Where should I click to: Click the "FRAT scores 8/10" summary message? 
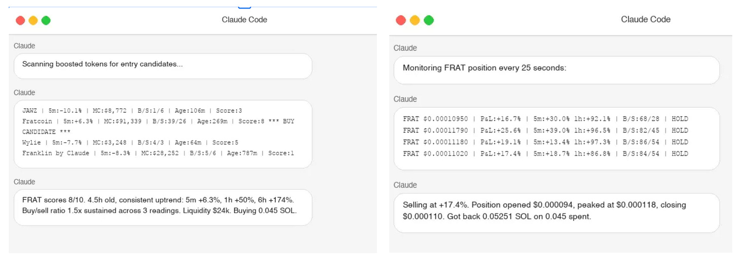coord(158,205)
